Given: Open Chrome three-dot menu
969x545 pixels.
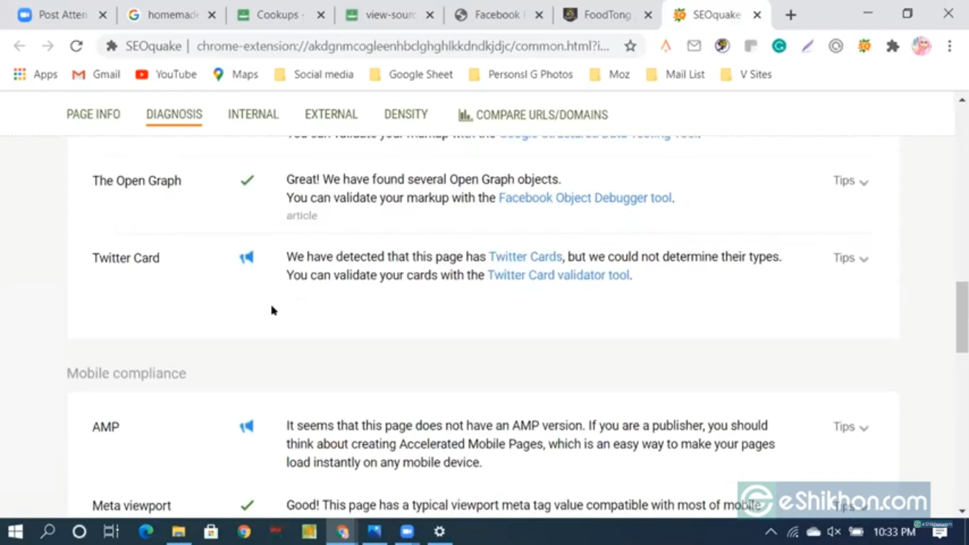Looking at the screenshot, I should (949, 46).
